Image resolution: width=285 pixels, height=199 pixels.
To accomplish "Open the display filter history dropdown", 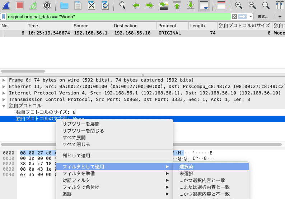I will click(250, 17).
